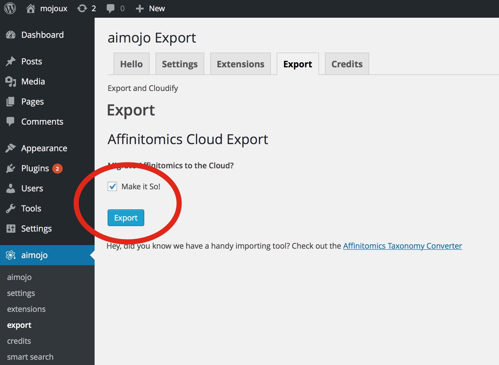
Task: Click the blue Export button
Action: tap(126, 218)
